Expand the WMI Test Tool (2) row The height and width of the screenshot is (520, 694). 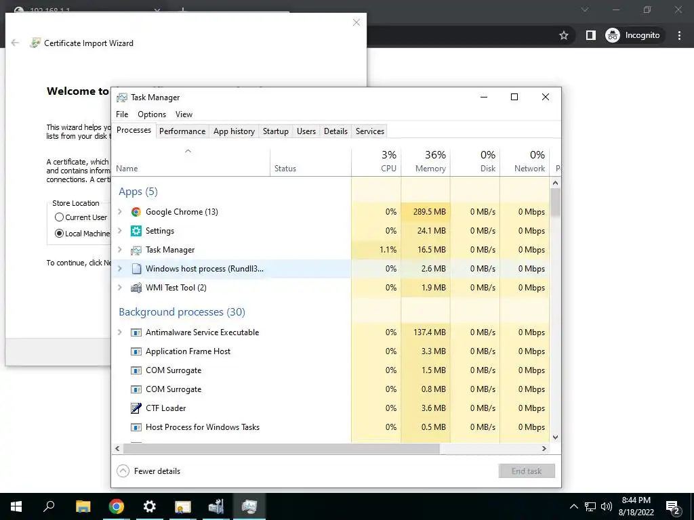(x=119, y=288)
